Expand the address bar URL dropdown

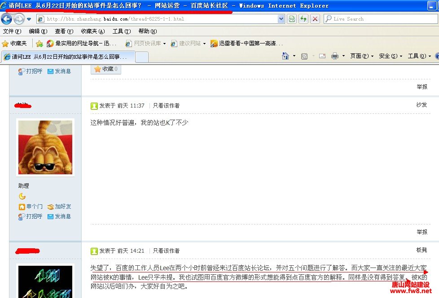pyautogui.click(x=281, y=19)
